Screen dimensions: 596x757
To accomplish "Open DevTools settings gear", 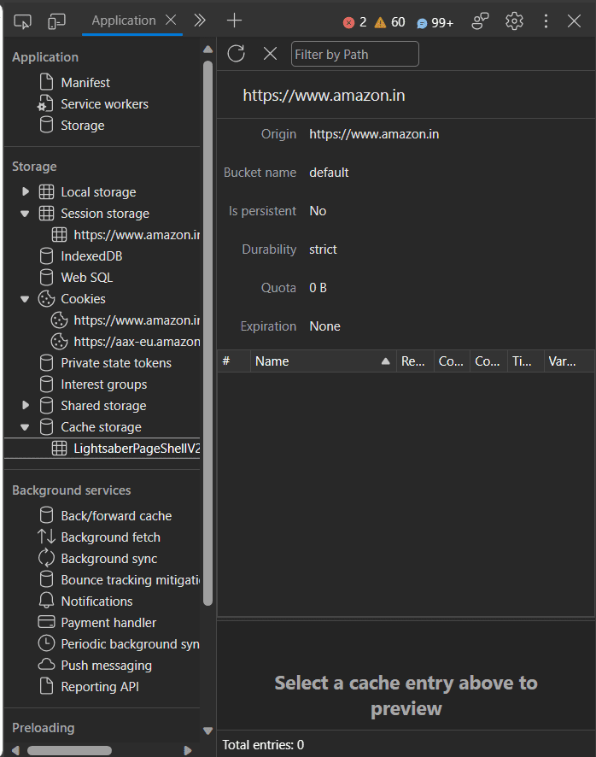I will (x=514, y=21).
